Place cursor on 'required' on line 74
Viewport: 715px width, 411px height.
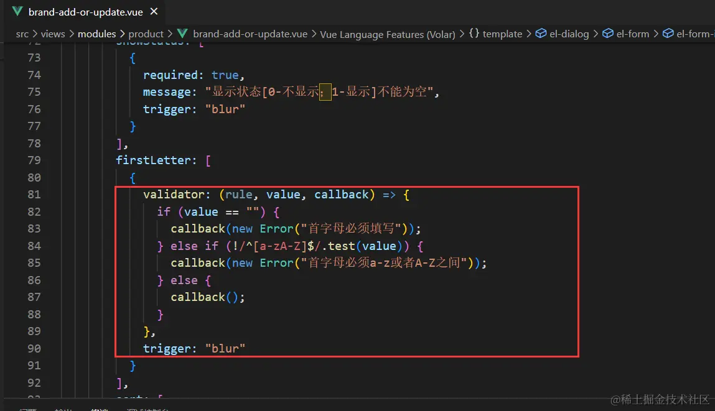tap(170, 75)
